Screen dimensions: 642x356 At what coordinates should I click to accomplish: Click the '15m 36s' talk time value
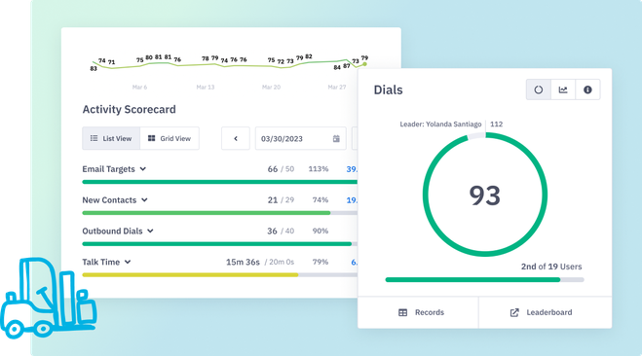click(243, 262)
